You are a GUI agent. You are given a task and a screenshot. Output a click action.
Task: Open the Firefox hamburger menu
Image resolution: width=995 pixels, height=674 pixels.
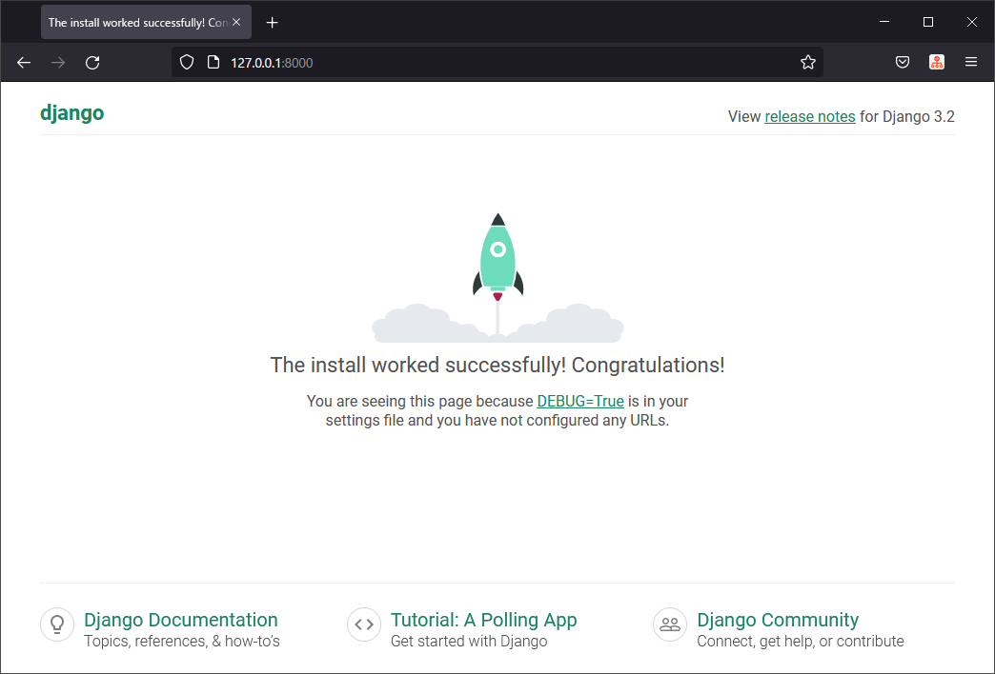pos(971,62)
